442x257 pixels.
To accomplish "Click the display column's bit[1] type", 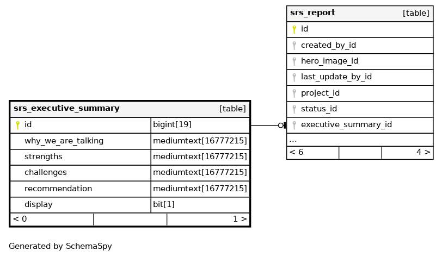I will pos(164,205).
